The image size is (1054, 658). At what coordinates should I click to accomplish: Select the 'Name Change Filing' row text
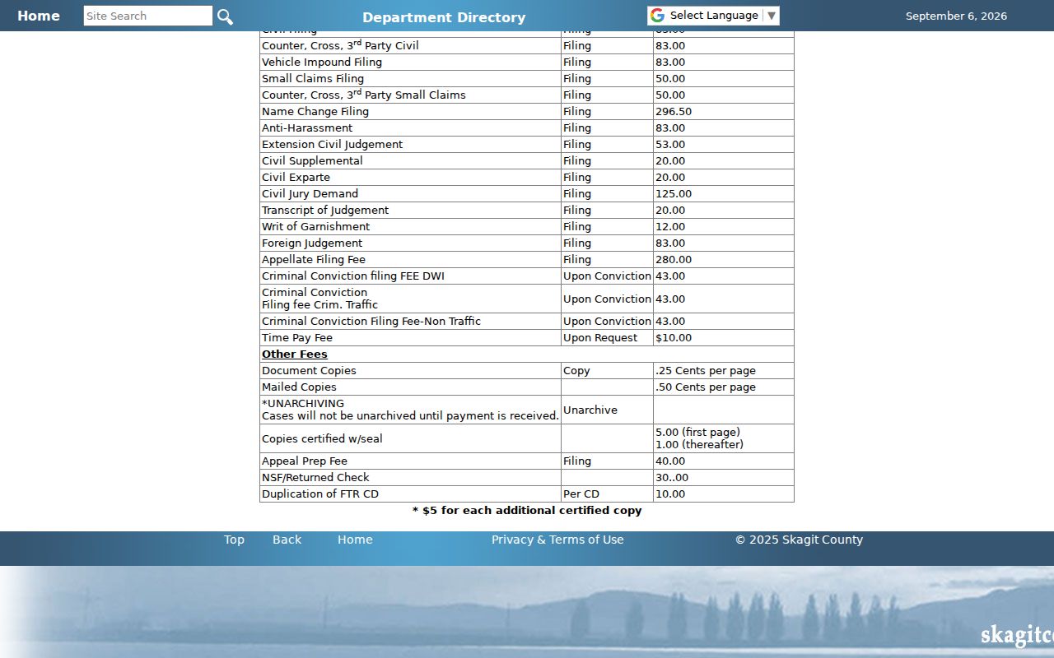point(315,112)
